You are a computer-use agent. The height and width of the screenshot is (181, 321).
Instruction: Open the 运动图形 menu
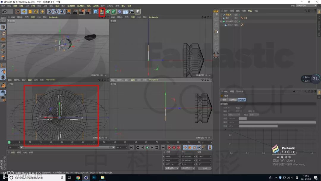pos(80,6)
